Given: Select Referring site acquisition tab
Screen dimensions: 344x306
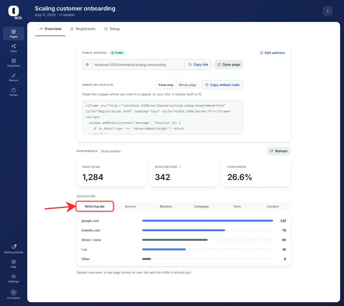Looking at the screenshot, I should (x=95, y=207).
